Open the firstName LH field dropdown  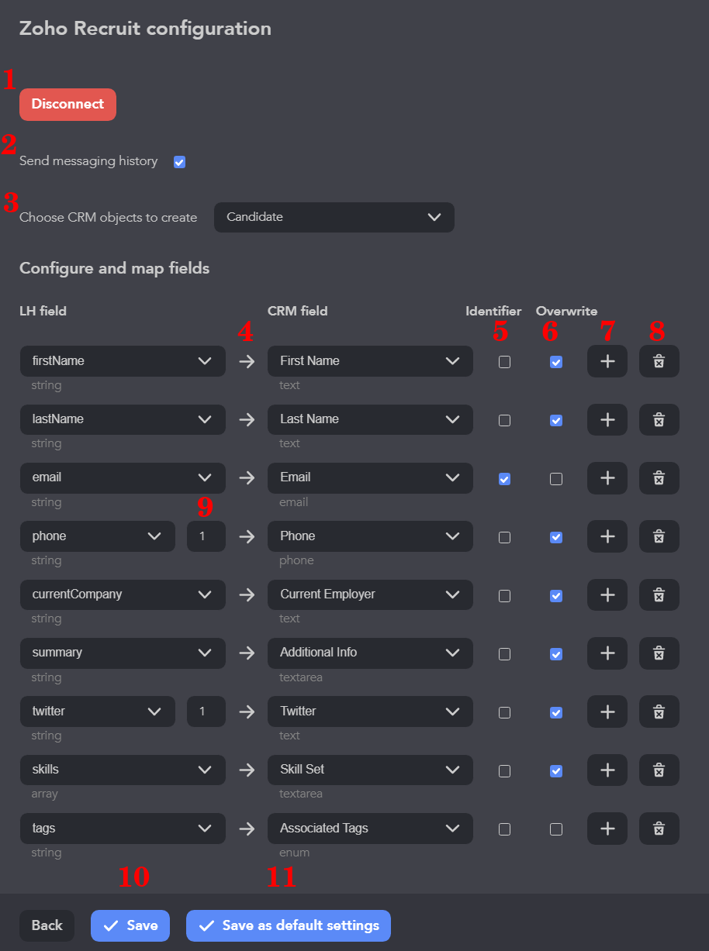(x=123, y=361)
